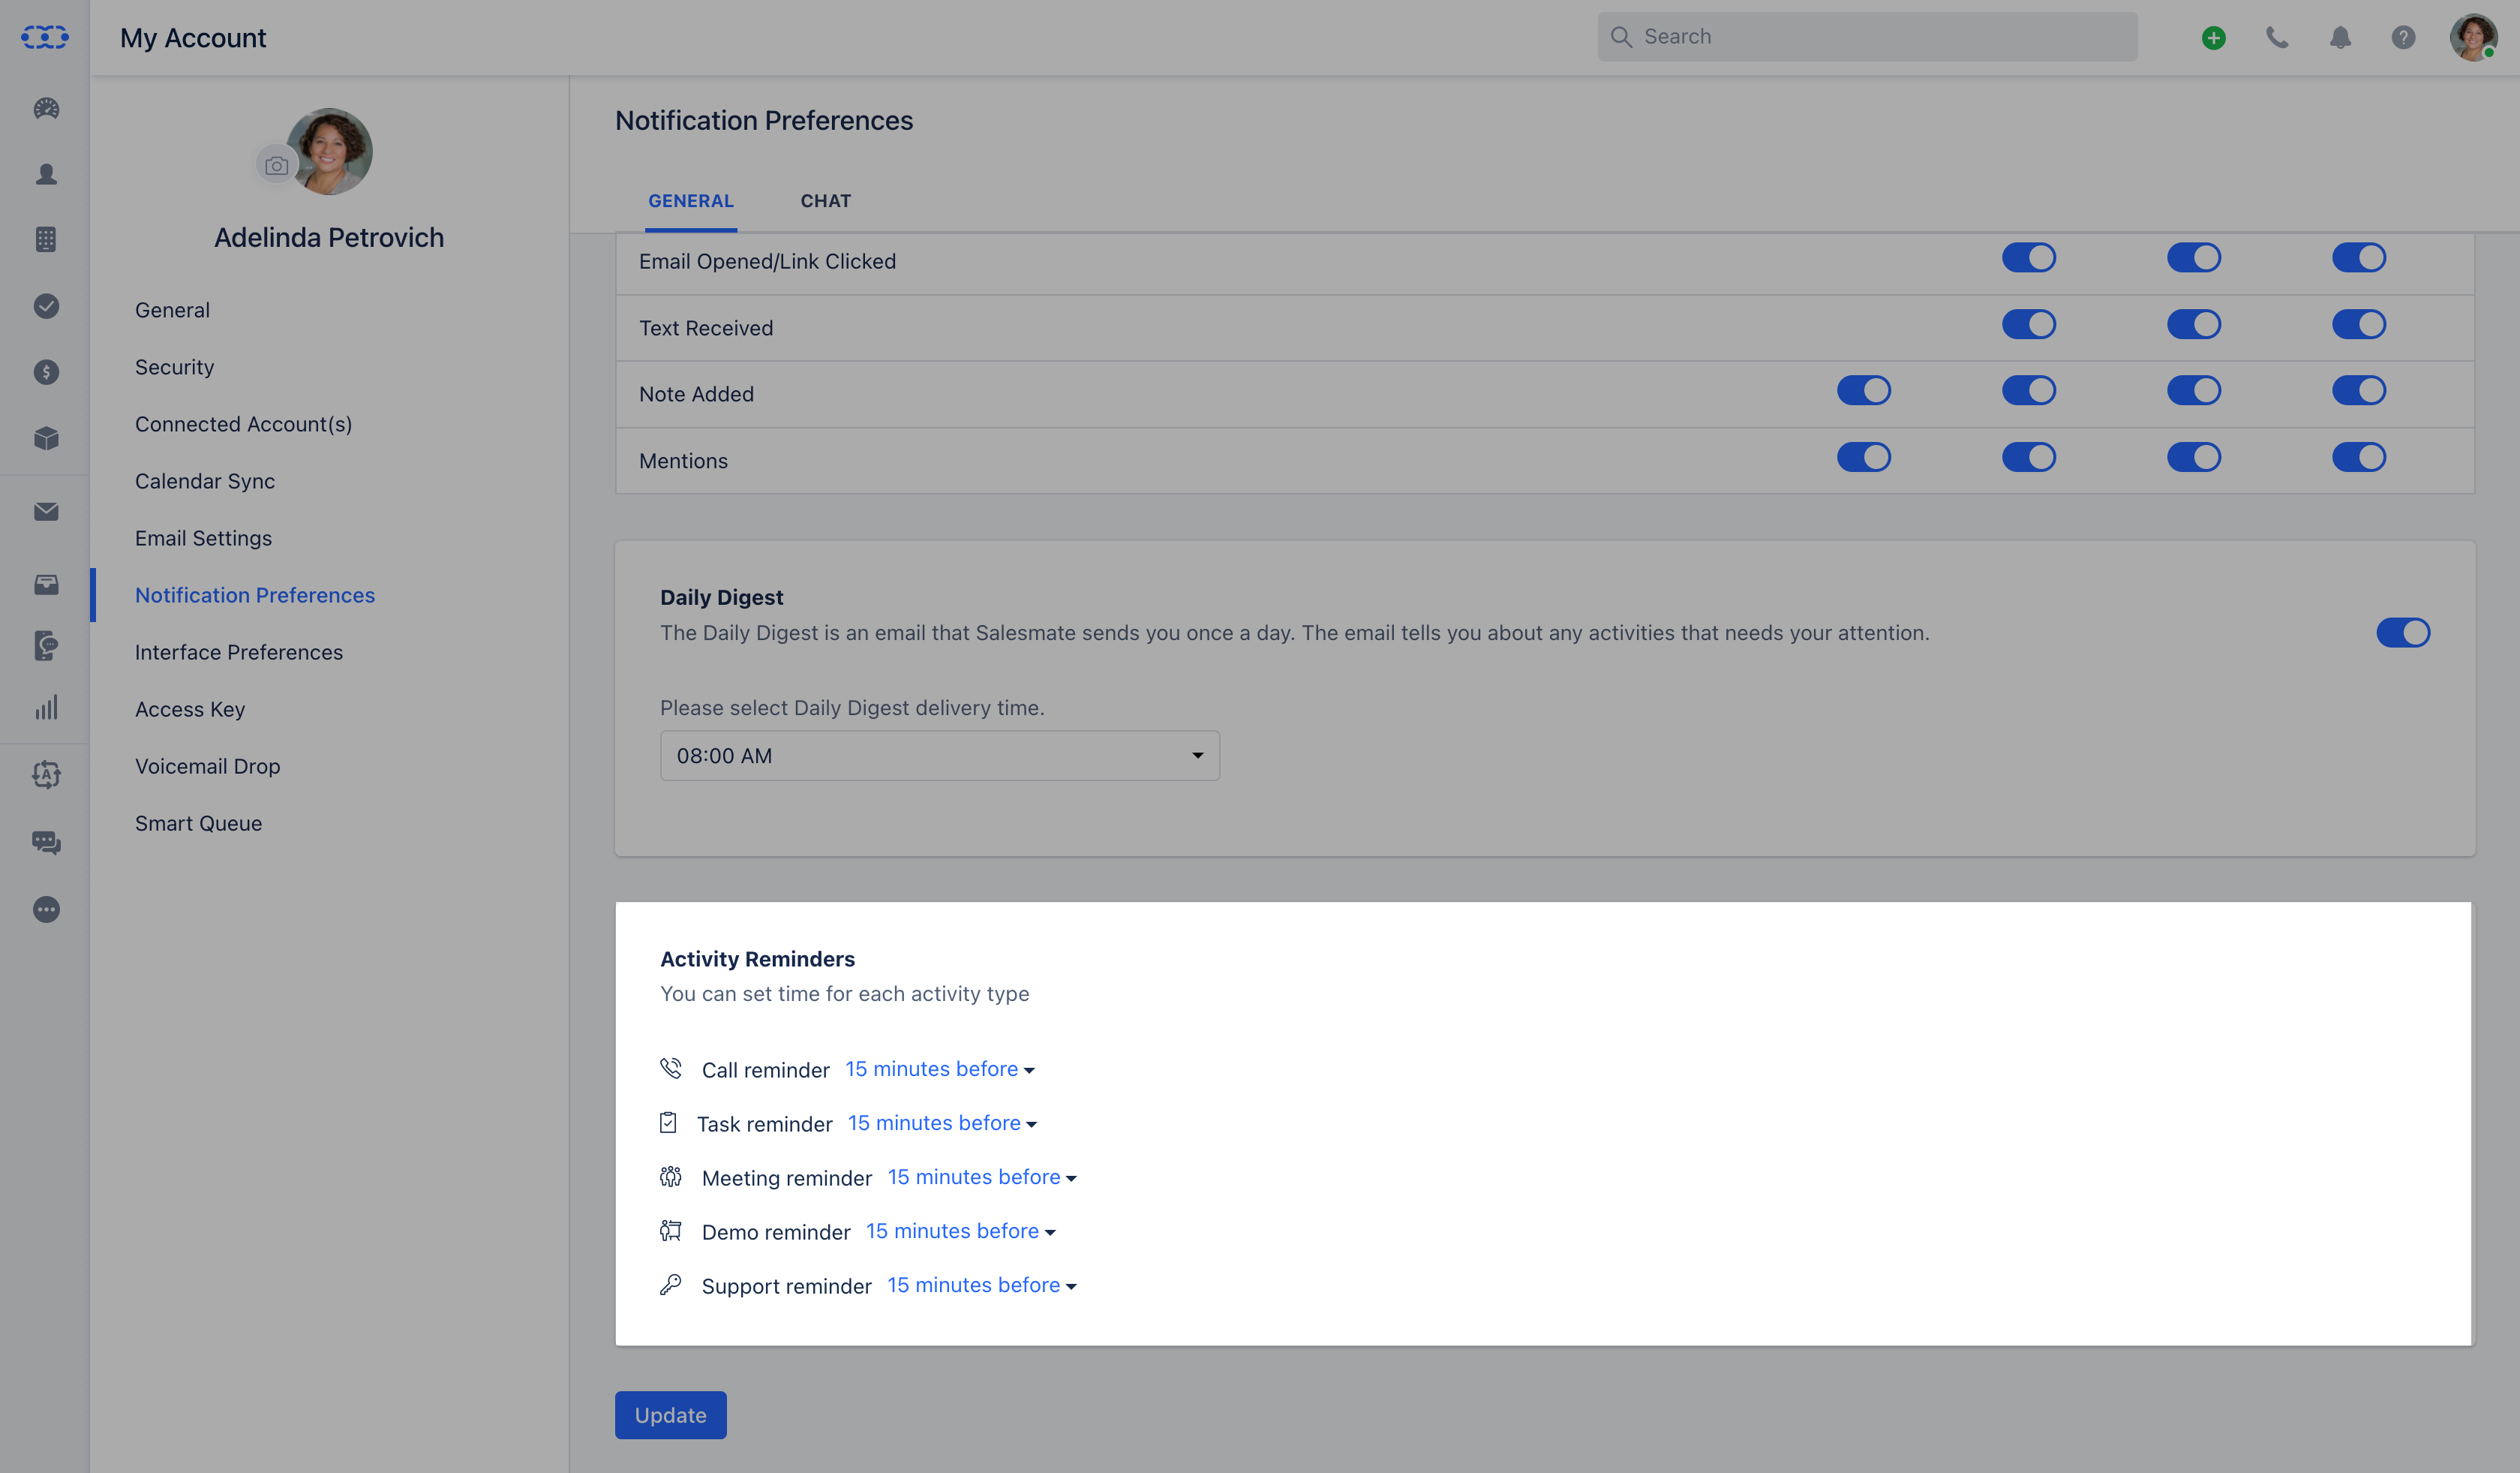Viewport: 2520px width, 1473px height.
Task: Toggle the leftmost switch in Mentions row
Action: click(1863, 457)
